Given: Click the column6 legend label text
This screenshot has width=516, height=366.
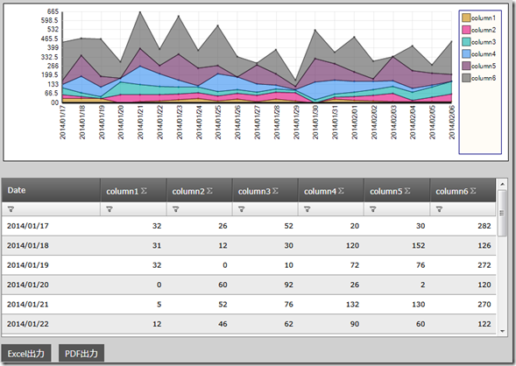Looking at the screenshot, I should pos(484,78).
